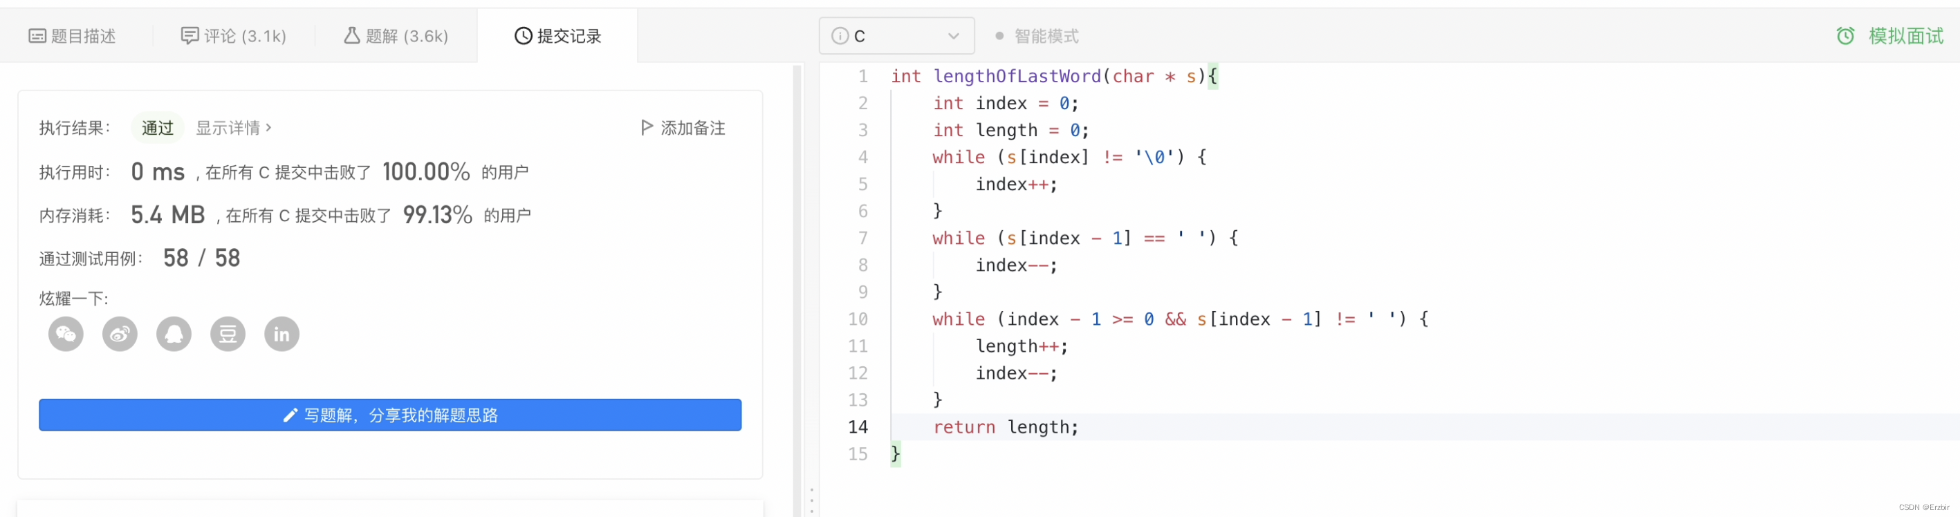Viewport: 1960px width, 517px height.
Task: Open the C language dropdown
Action: (896, 36)
